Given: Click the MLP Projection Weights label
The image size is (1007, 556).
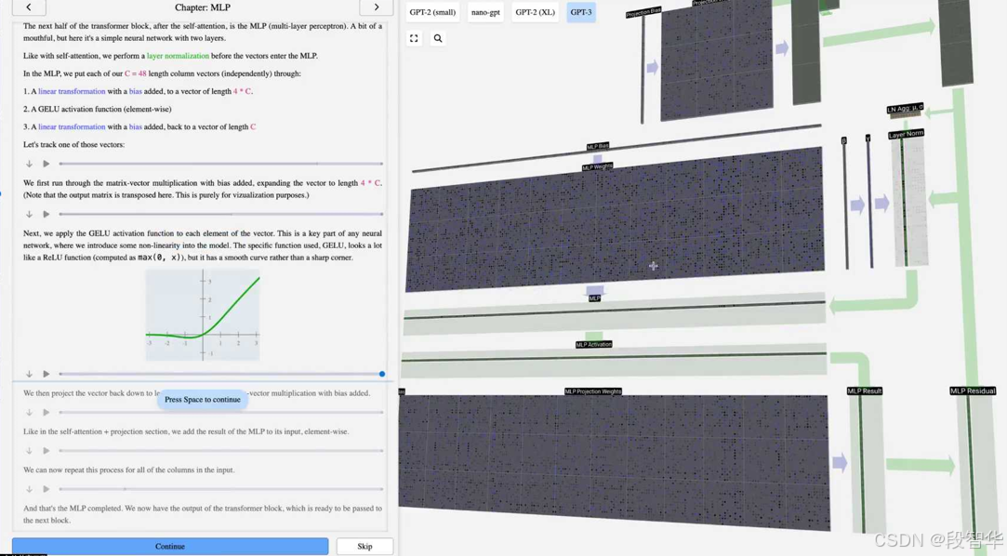Looking at the screenshot, I should (593, 391).
